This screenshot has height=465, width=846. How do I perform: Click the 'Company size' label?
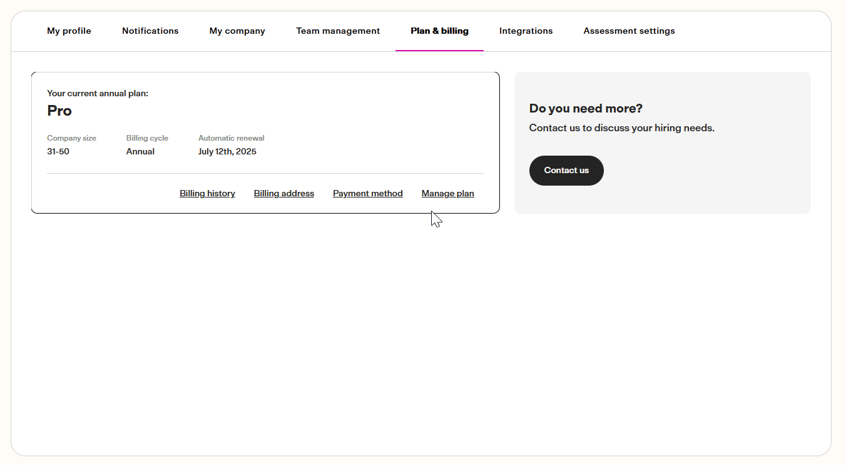click(x=71, y=138)
